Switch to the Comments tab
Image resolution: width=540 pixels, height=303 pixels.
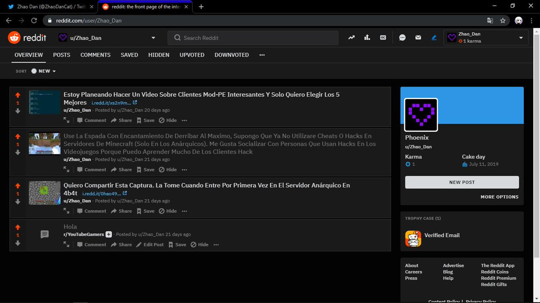[x=95, y=55]
